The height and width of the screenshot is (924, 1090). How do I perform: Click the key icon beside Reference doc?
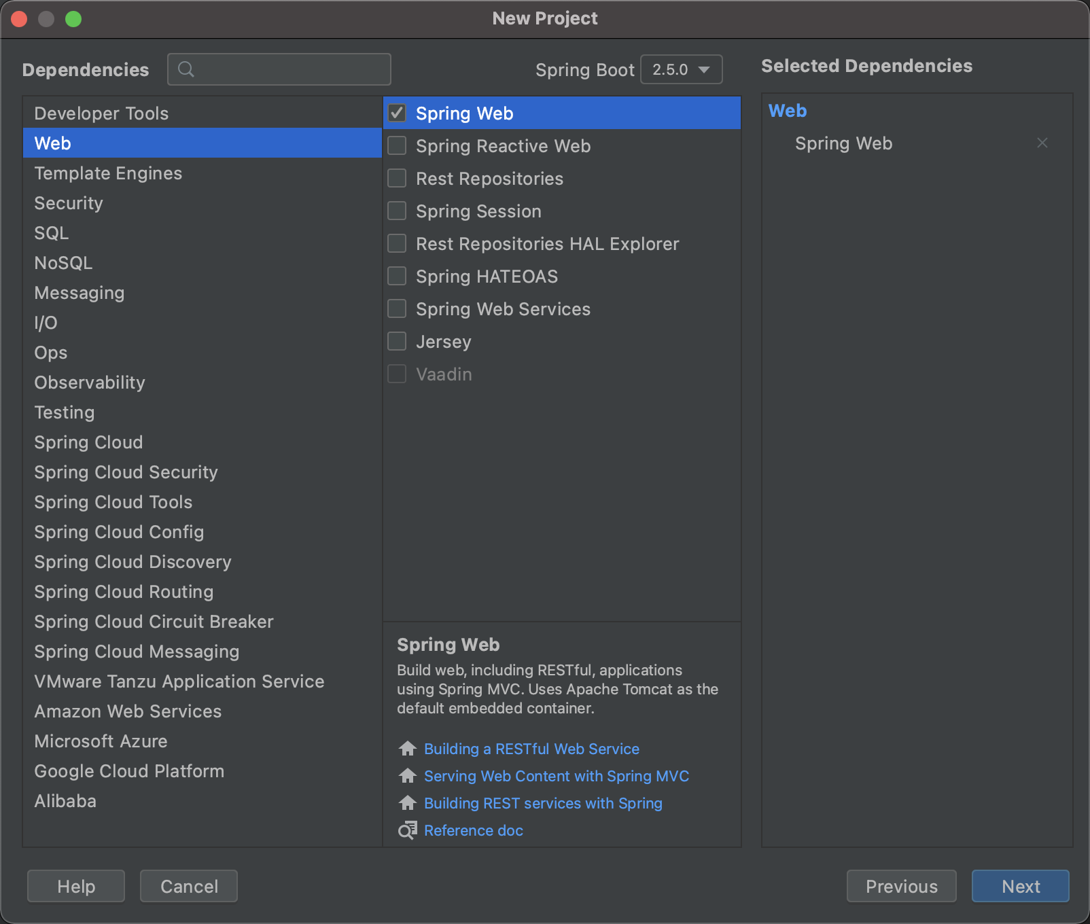[407, 830]
